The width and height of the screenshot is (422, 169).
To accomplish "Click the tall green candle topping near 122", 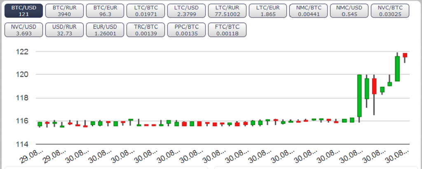I will tap(397, 69).
